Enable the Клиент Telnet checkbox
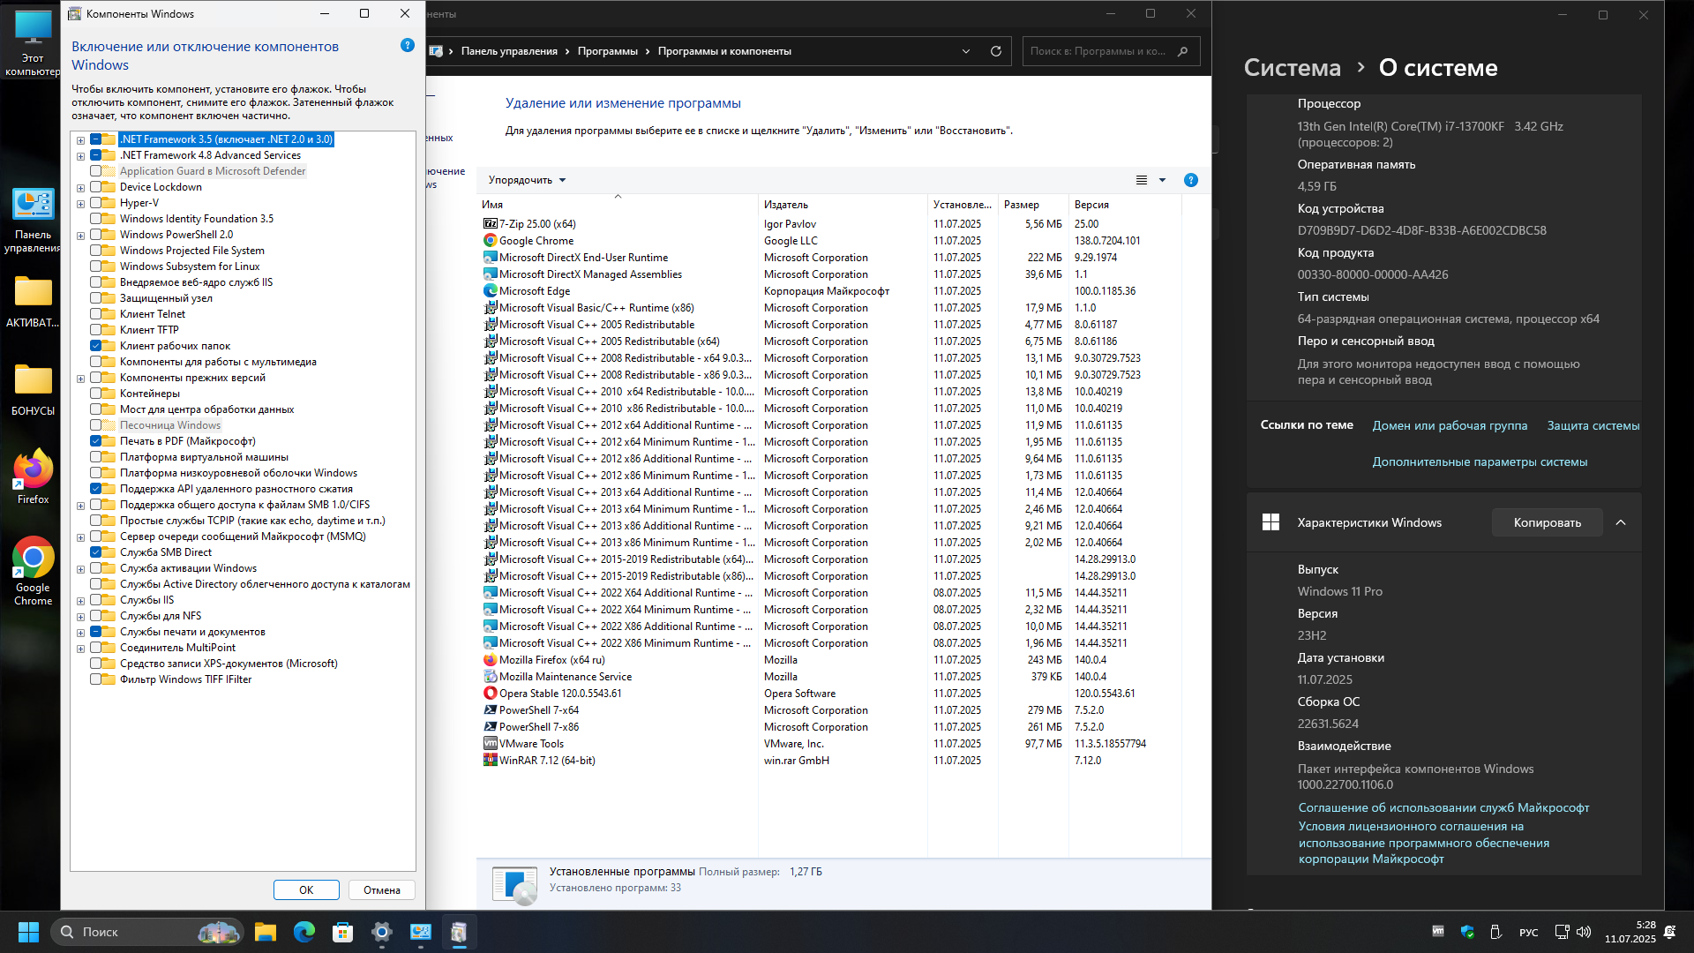Image resolution: width=1694 pixels, height=953 pixels. coord(95,314)
